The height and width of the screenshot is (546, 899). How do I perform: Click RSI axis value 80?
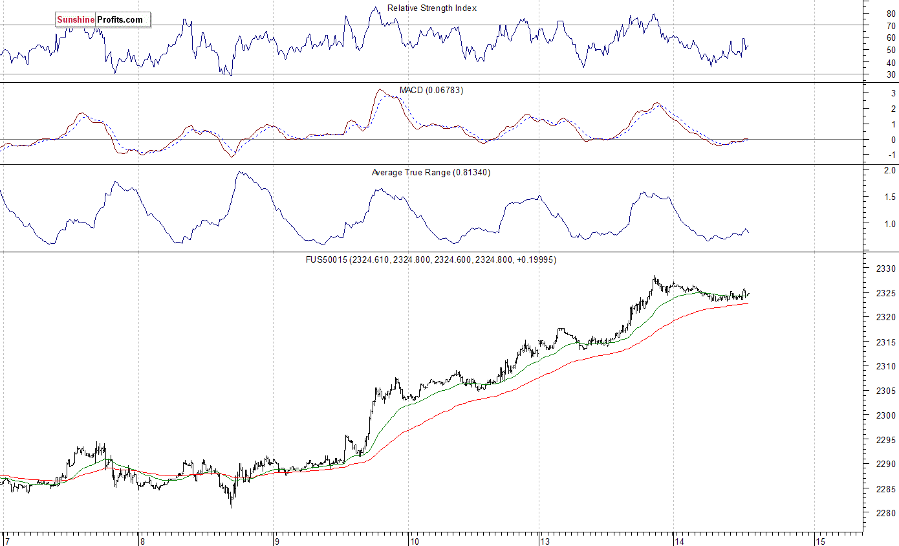pyautogui.click(x=891, y=13)
